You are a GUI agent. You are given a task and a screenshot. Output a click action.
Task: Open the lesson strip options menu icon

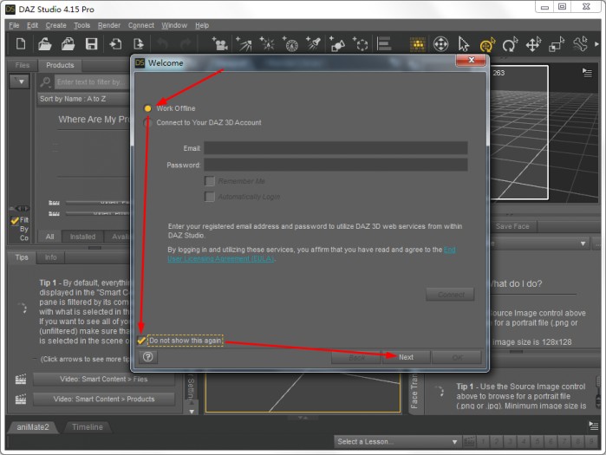(594, 426)
